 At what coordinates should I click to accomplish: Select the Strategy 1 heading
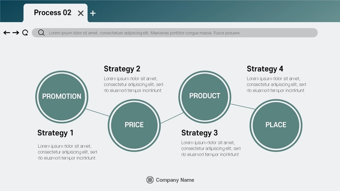(x=55, y=133)
